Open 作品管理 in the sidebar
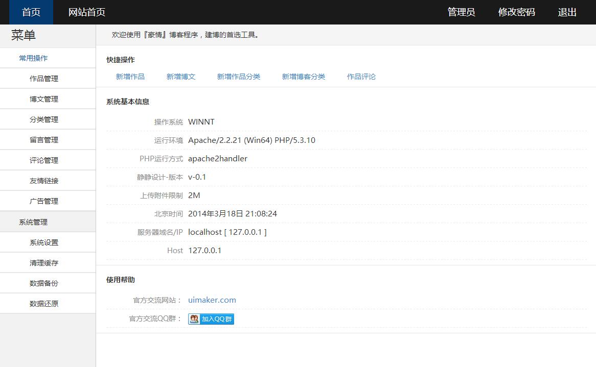 (x=44, y=79)
